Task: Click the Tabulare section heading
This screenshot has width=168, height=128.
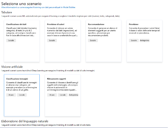Action: [x=7, y=12]
